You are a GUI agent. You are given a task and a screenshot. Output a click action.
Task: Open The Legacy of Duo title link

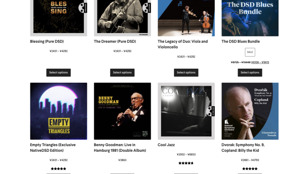coord(183,44)
